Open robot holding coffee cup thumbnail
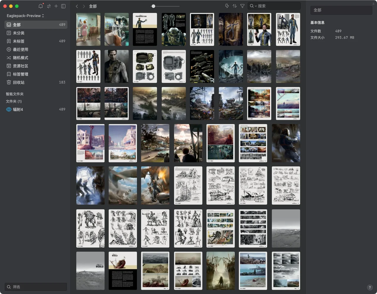This screenshot has height=294, width=377. coord(117,29)
